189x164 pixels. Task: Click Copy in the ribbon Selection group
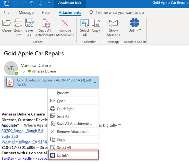[x=96, y=26]
